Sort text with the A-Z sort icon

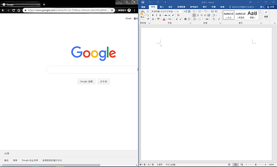click(214, 19)
